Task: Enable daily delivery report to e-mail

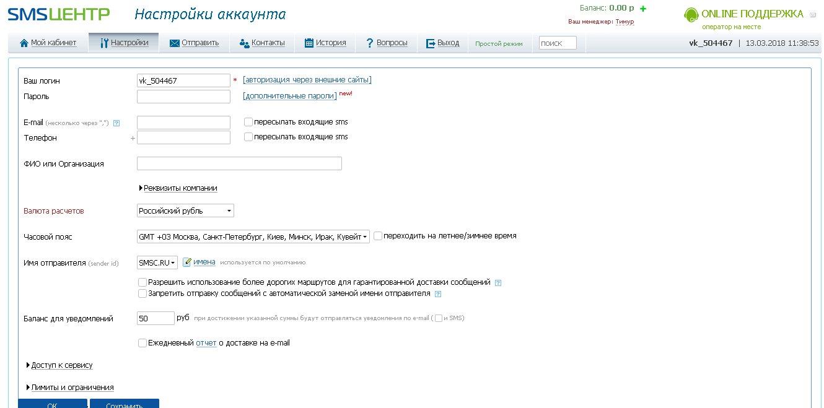Action: [x=142, y=342]
